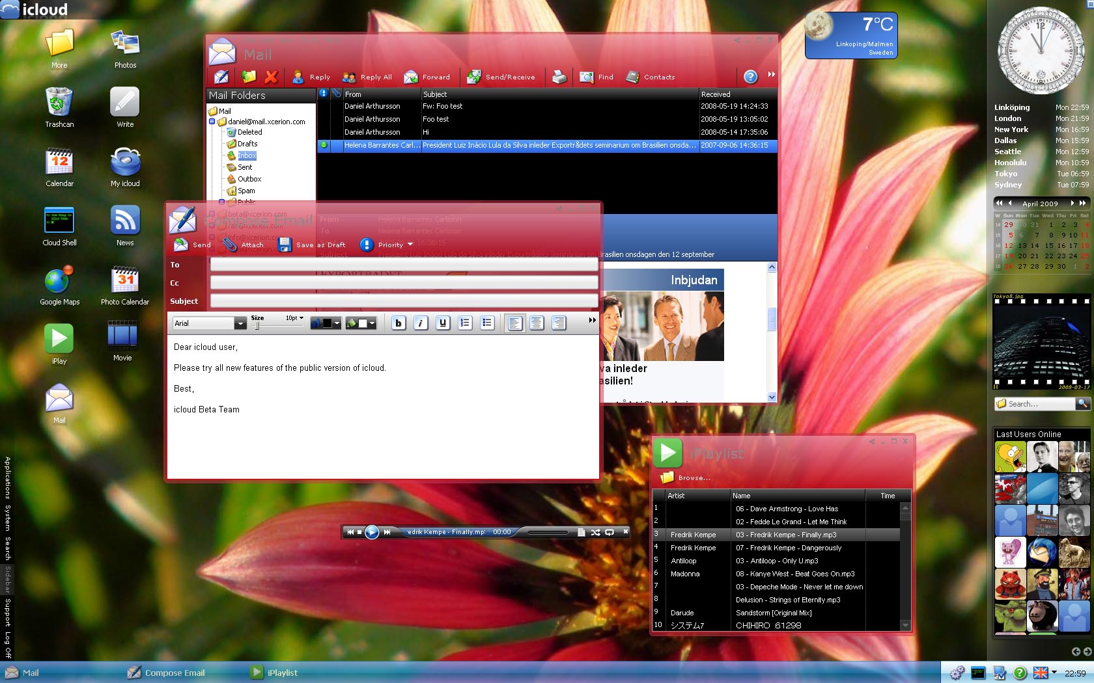
Task: Click Attach paperclip in Compose Email
Action: tap(243, 245)
